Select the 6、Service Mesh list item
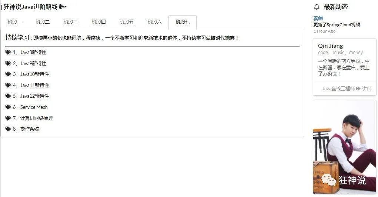Screen dimensions: 378x197 [x=30, y=107]
